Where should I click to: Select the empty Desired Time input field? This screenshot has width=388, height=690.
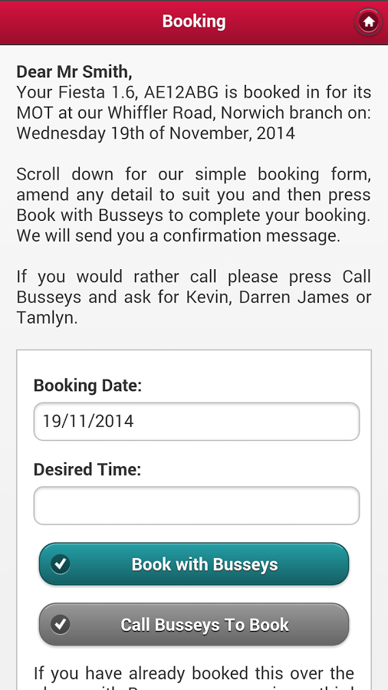click(x=196, y=506)
